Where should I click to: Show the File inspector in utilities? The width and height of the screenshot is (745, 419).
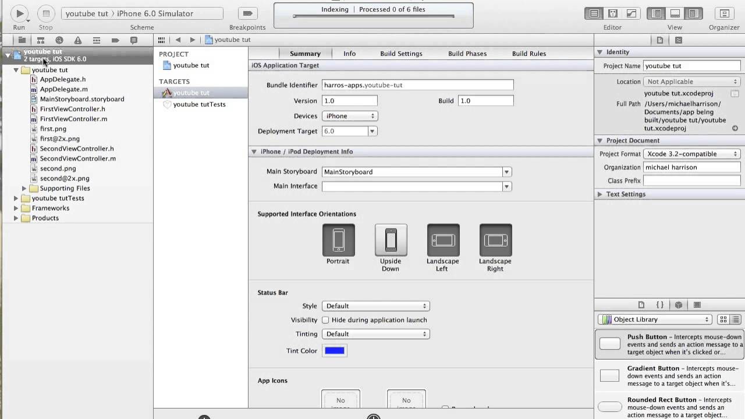coord(660,40)
